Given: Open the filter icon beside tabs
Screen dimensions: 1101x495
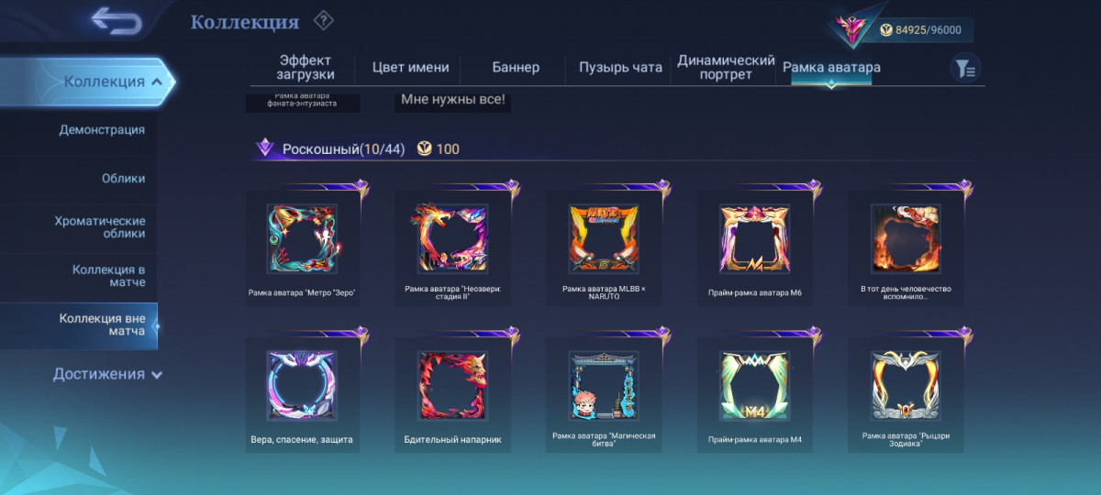Looking at the screenshot, I should (964, 68).
